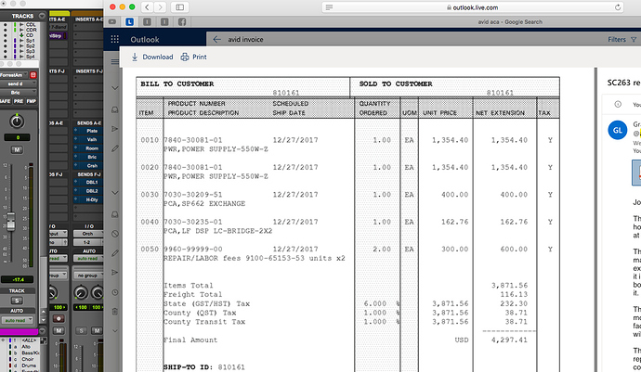Select the avid aca Google Search tab
Image resolution: width=641 pixels, height=372 pixels.
[x=510, y=21]
